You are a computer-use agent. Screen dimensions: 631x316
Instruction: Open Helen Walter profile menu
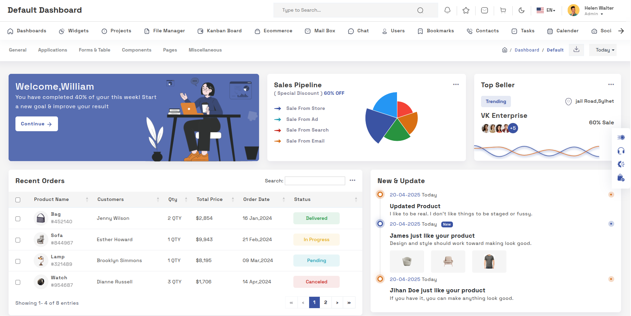[599, 11]
